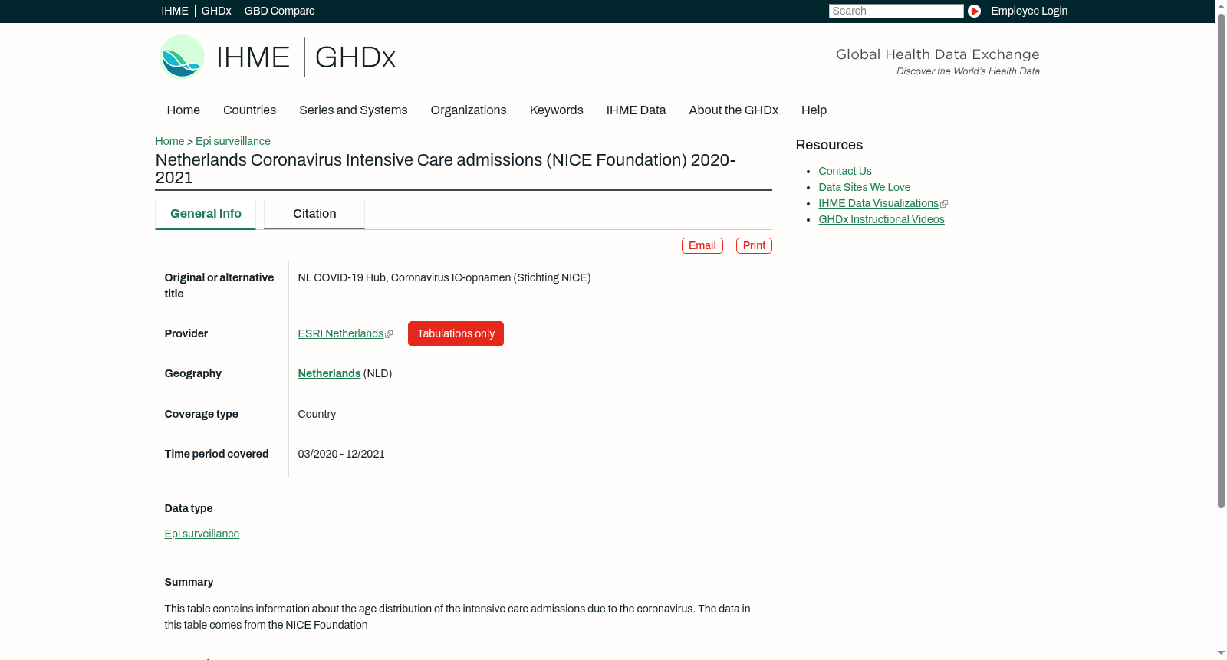Viewport: 1227px width, 660px height.
Task: Open the Help menu
Action: click(814, 110)
